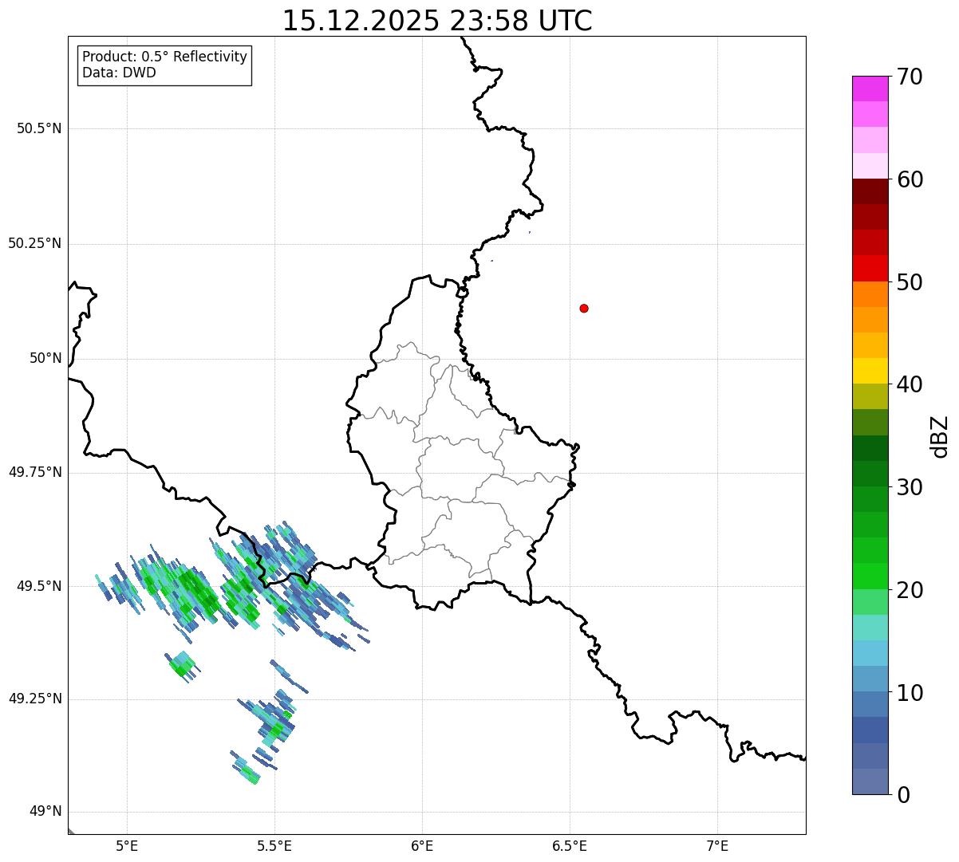Click the 5.5°E longitude label
The height and width of the screenshot is (862, 959).
(274, 846)
